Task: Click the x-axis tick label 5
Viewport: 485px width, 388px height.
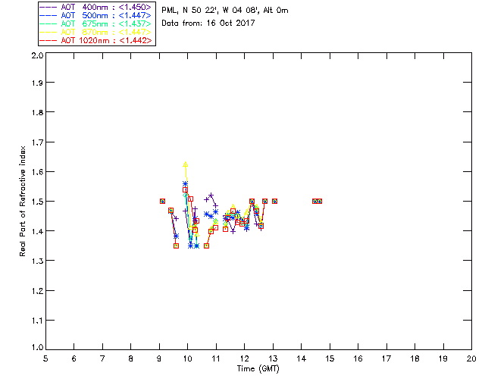Action: pyautogui.click(x=45, y=358)
